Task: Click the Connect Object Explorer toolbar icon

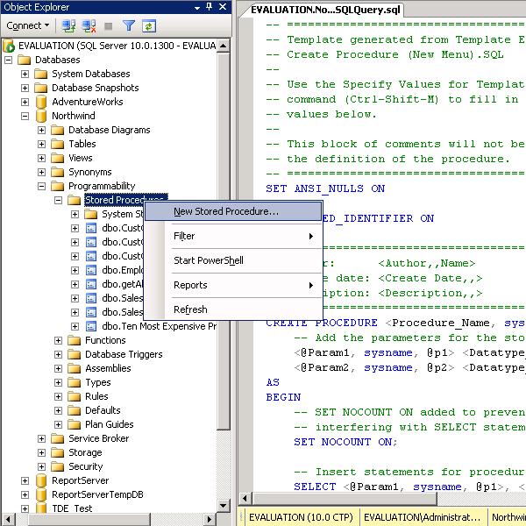Action: 68,25
